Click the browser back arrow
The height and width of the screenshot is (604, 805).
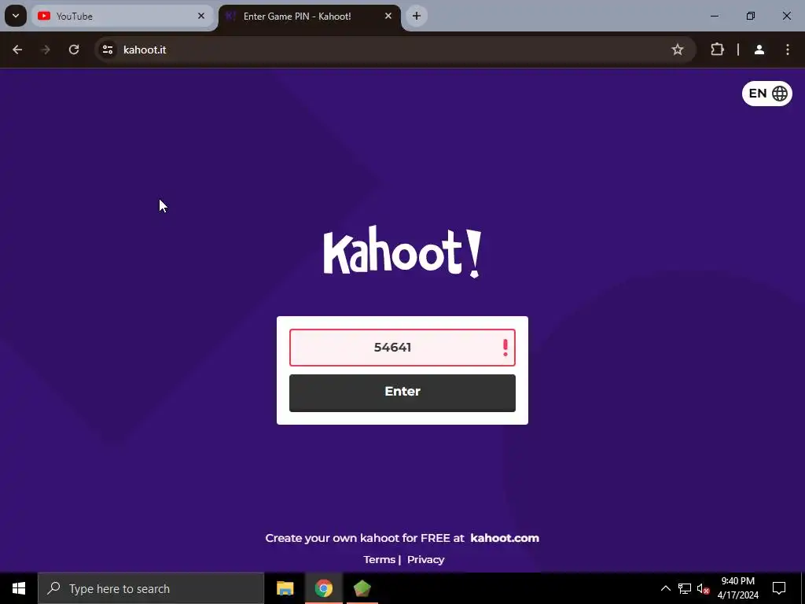[x=17, y=50]
